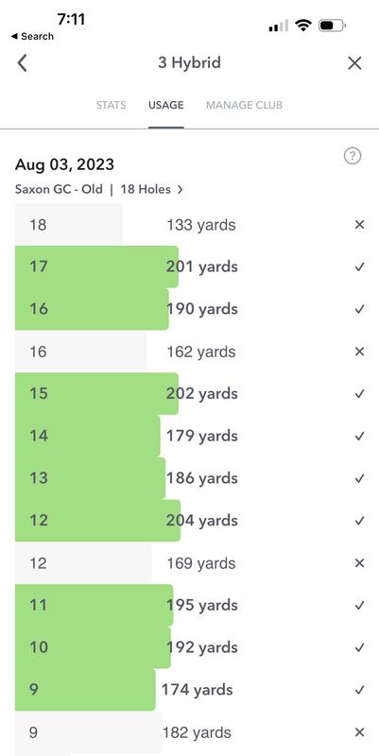Toggle the checkmark beside 174 yards
The width and height of the screenshot is (379, 756).
pyautogui.click(x=359, y=690)
